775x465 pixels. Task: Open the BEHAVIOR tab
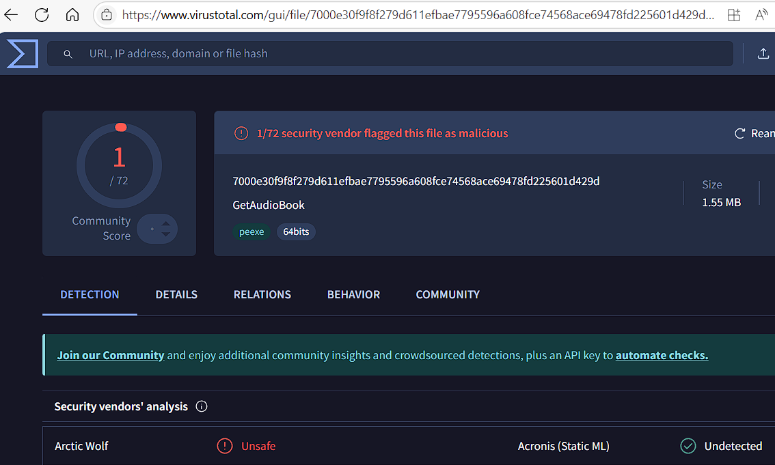pyautogui.click(x=353, y=294)
